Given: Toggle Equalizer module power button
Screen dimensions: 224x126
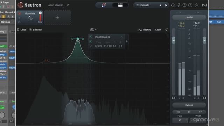Looking at the screenshot, I should (20, 13).
